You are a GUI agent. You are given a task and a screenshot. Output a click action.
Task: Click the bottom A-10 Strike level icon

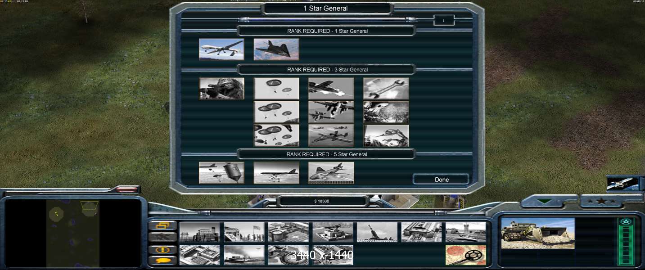click(331, 135)
